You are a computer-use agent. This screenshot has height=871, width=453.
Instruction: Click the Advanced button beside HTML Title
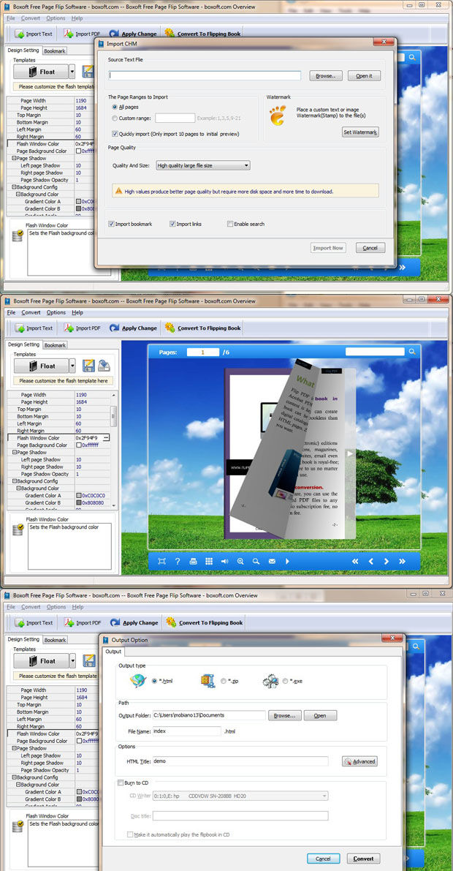tap(360, 761)
